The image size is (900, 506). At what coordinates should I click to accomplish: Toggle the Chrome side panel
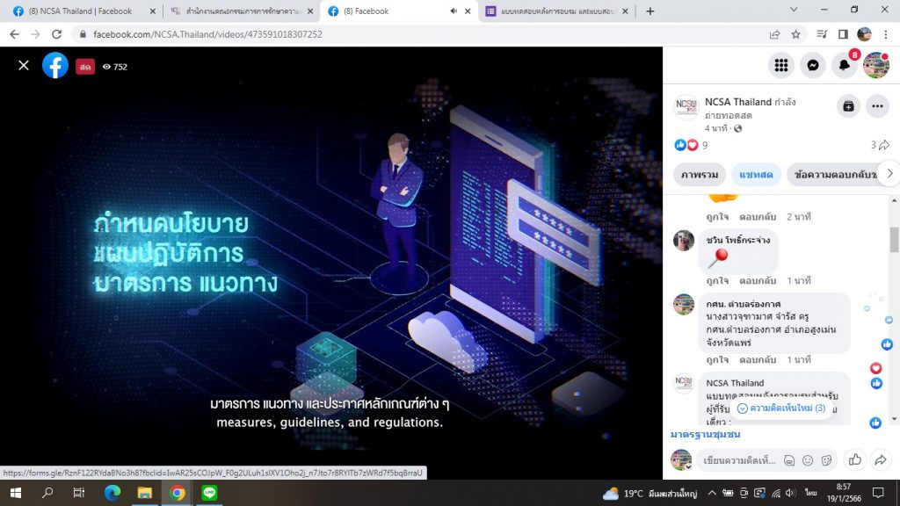843,35
